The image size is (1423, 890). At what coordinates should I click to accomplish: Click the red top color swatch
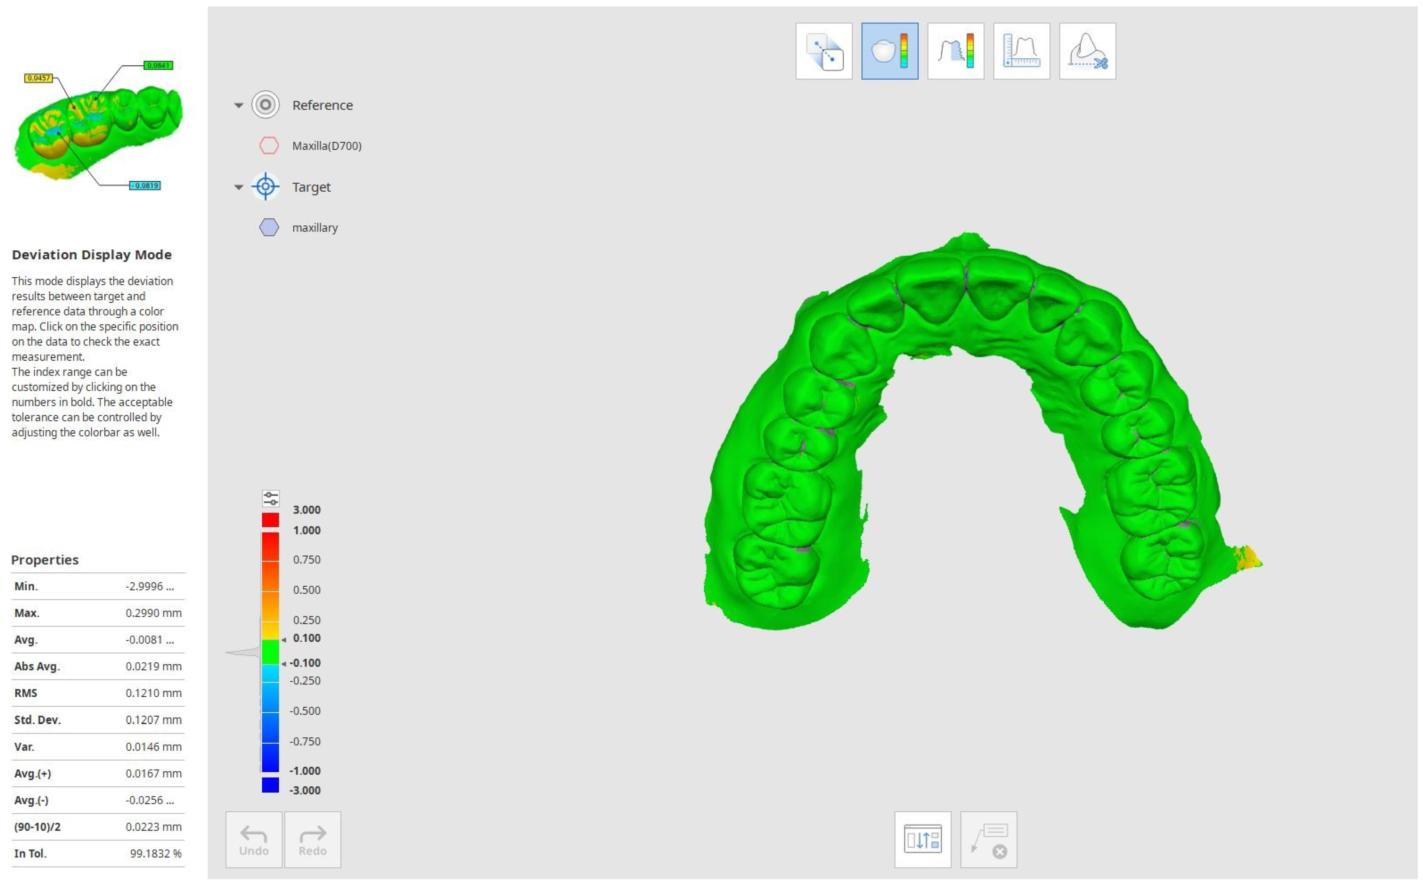tap(270, 520)
